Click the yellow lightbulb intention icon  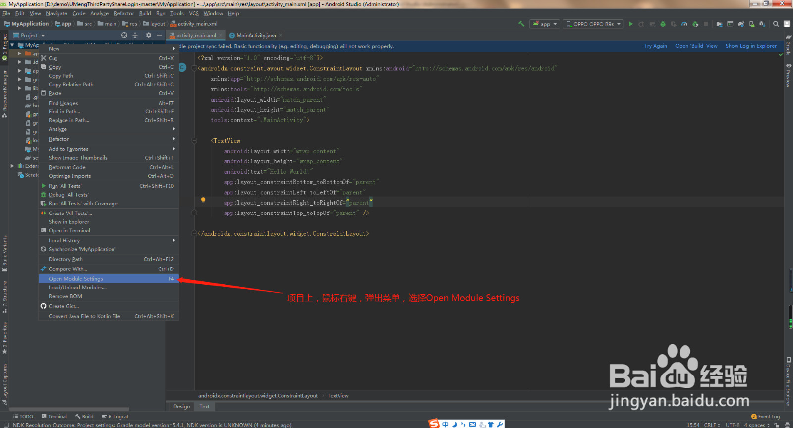pyautogui.click(x=203, y=200)
